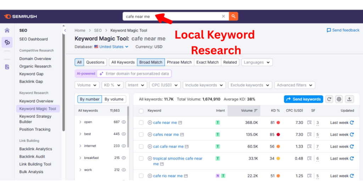The width and height of the screenshot is (363, 190).
Task: Click the Send keywords button
Action: [303, 99]
